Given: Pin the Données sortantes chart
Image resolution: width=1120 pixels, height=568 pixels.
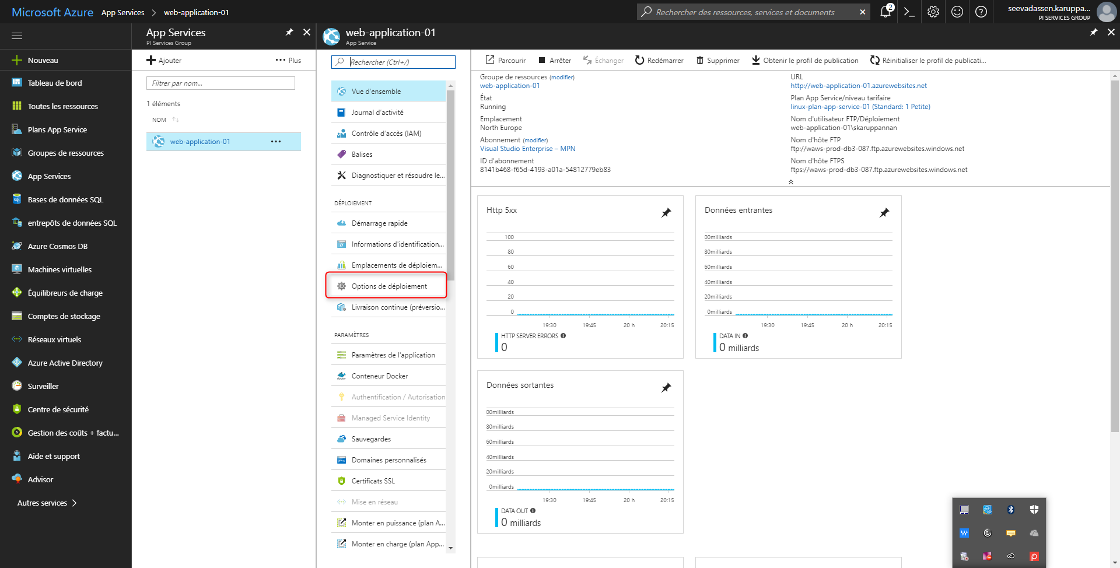Looking at the screenshot, I should coord(666,388).
